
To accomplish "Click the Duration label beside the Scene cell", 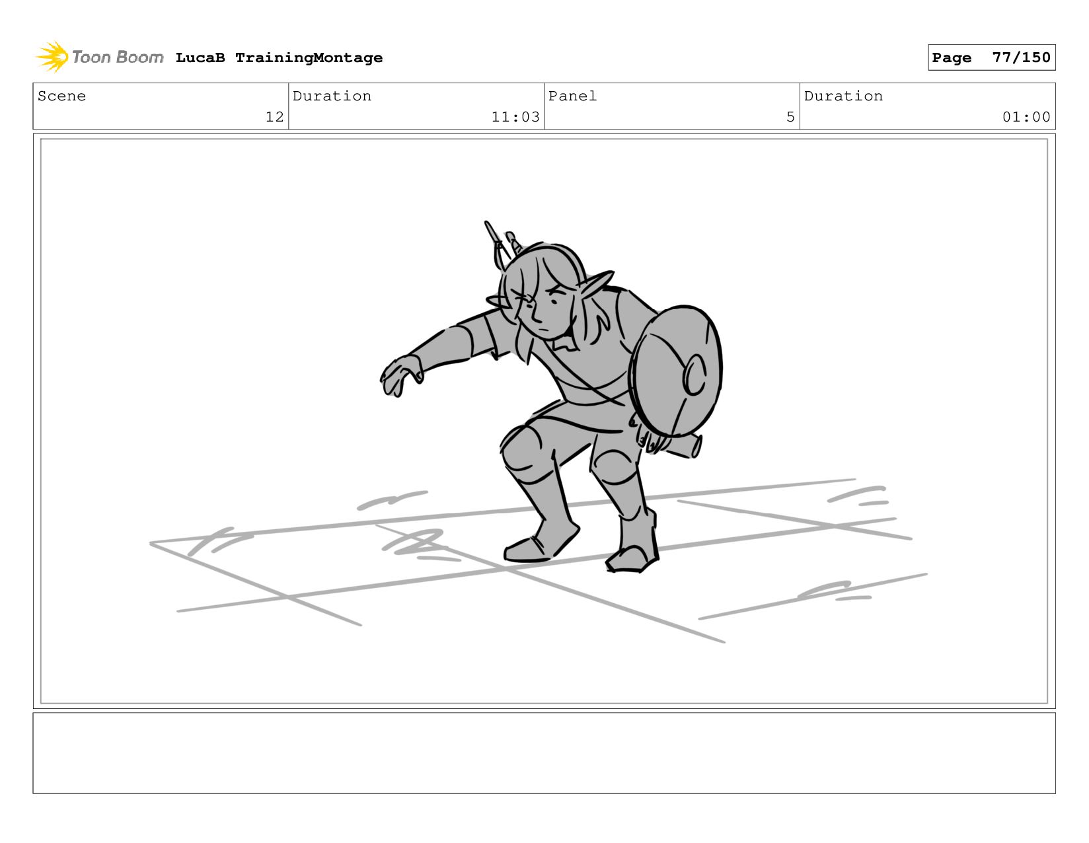I will (332, 96).
